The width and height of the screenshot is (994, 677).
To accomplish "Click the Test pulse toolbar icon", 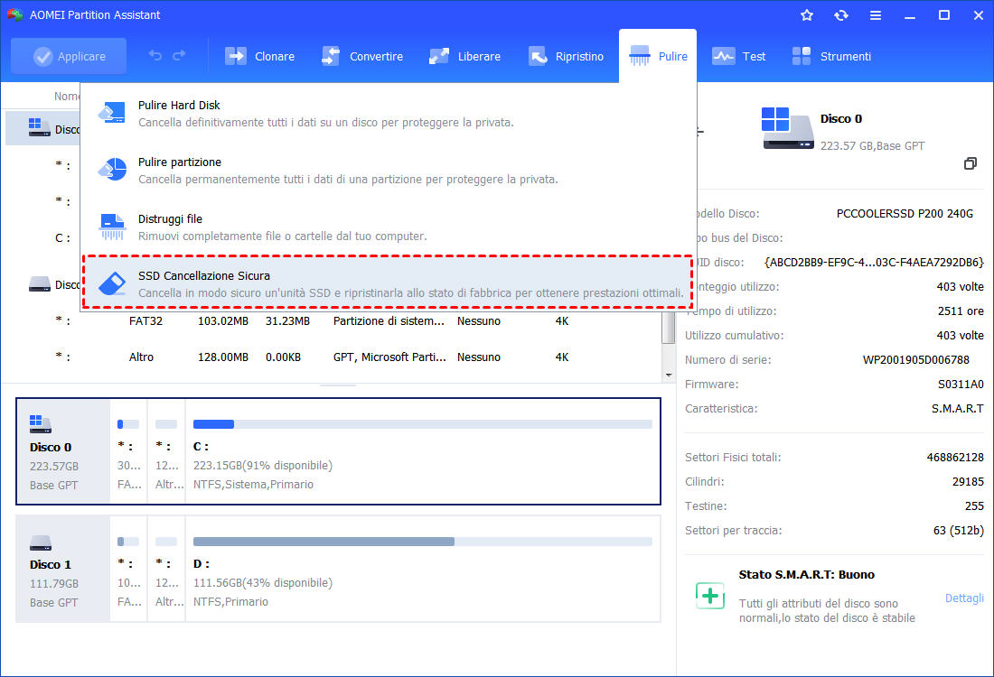I will coord(723,56).
